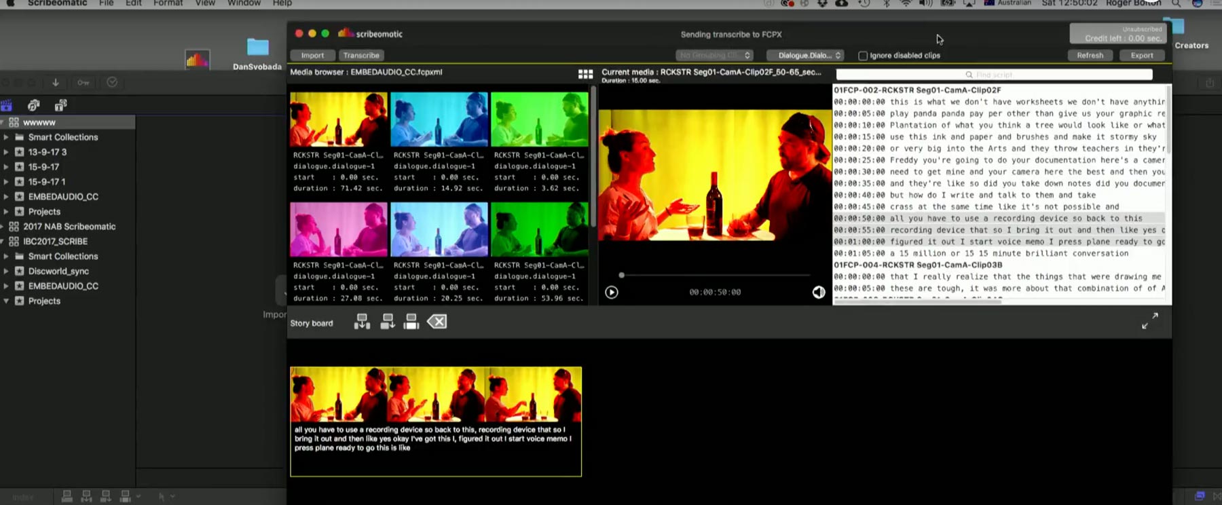Select the 2017 NAB Scribeomatic library
1222x505 pixels.
(69, 227)
